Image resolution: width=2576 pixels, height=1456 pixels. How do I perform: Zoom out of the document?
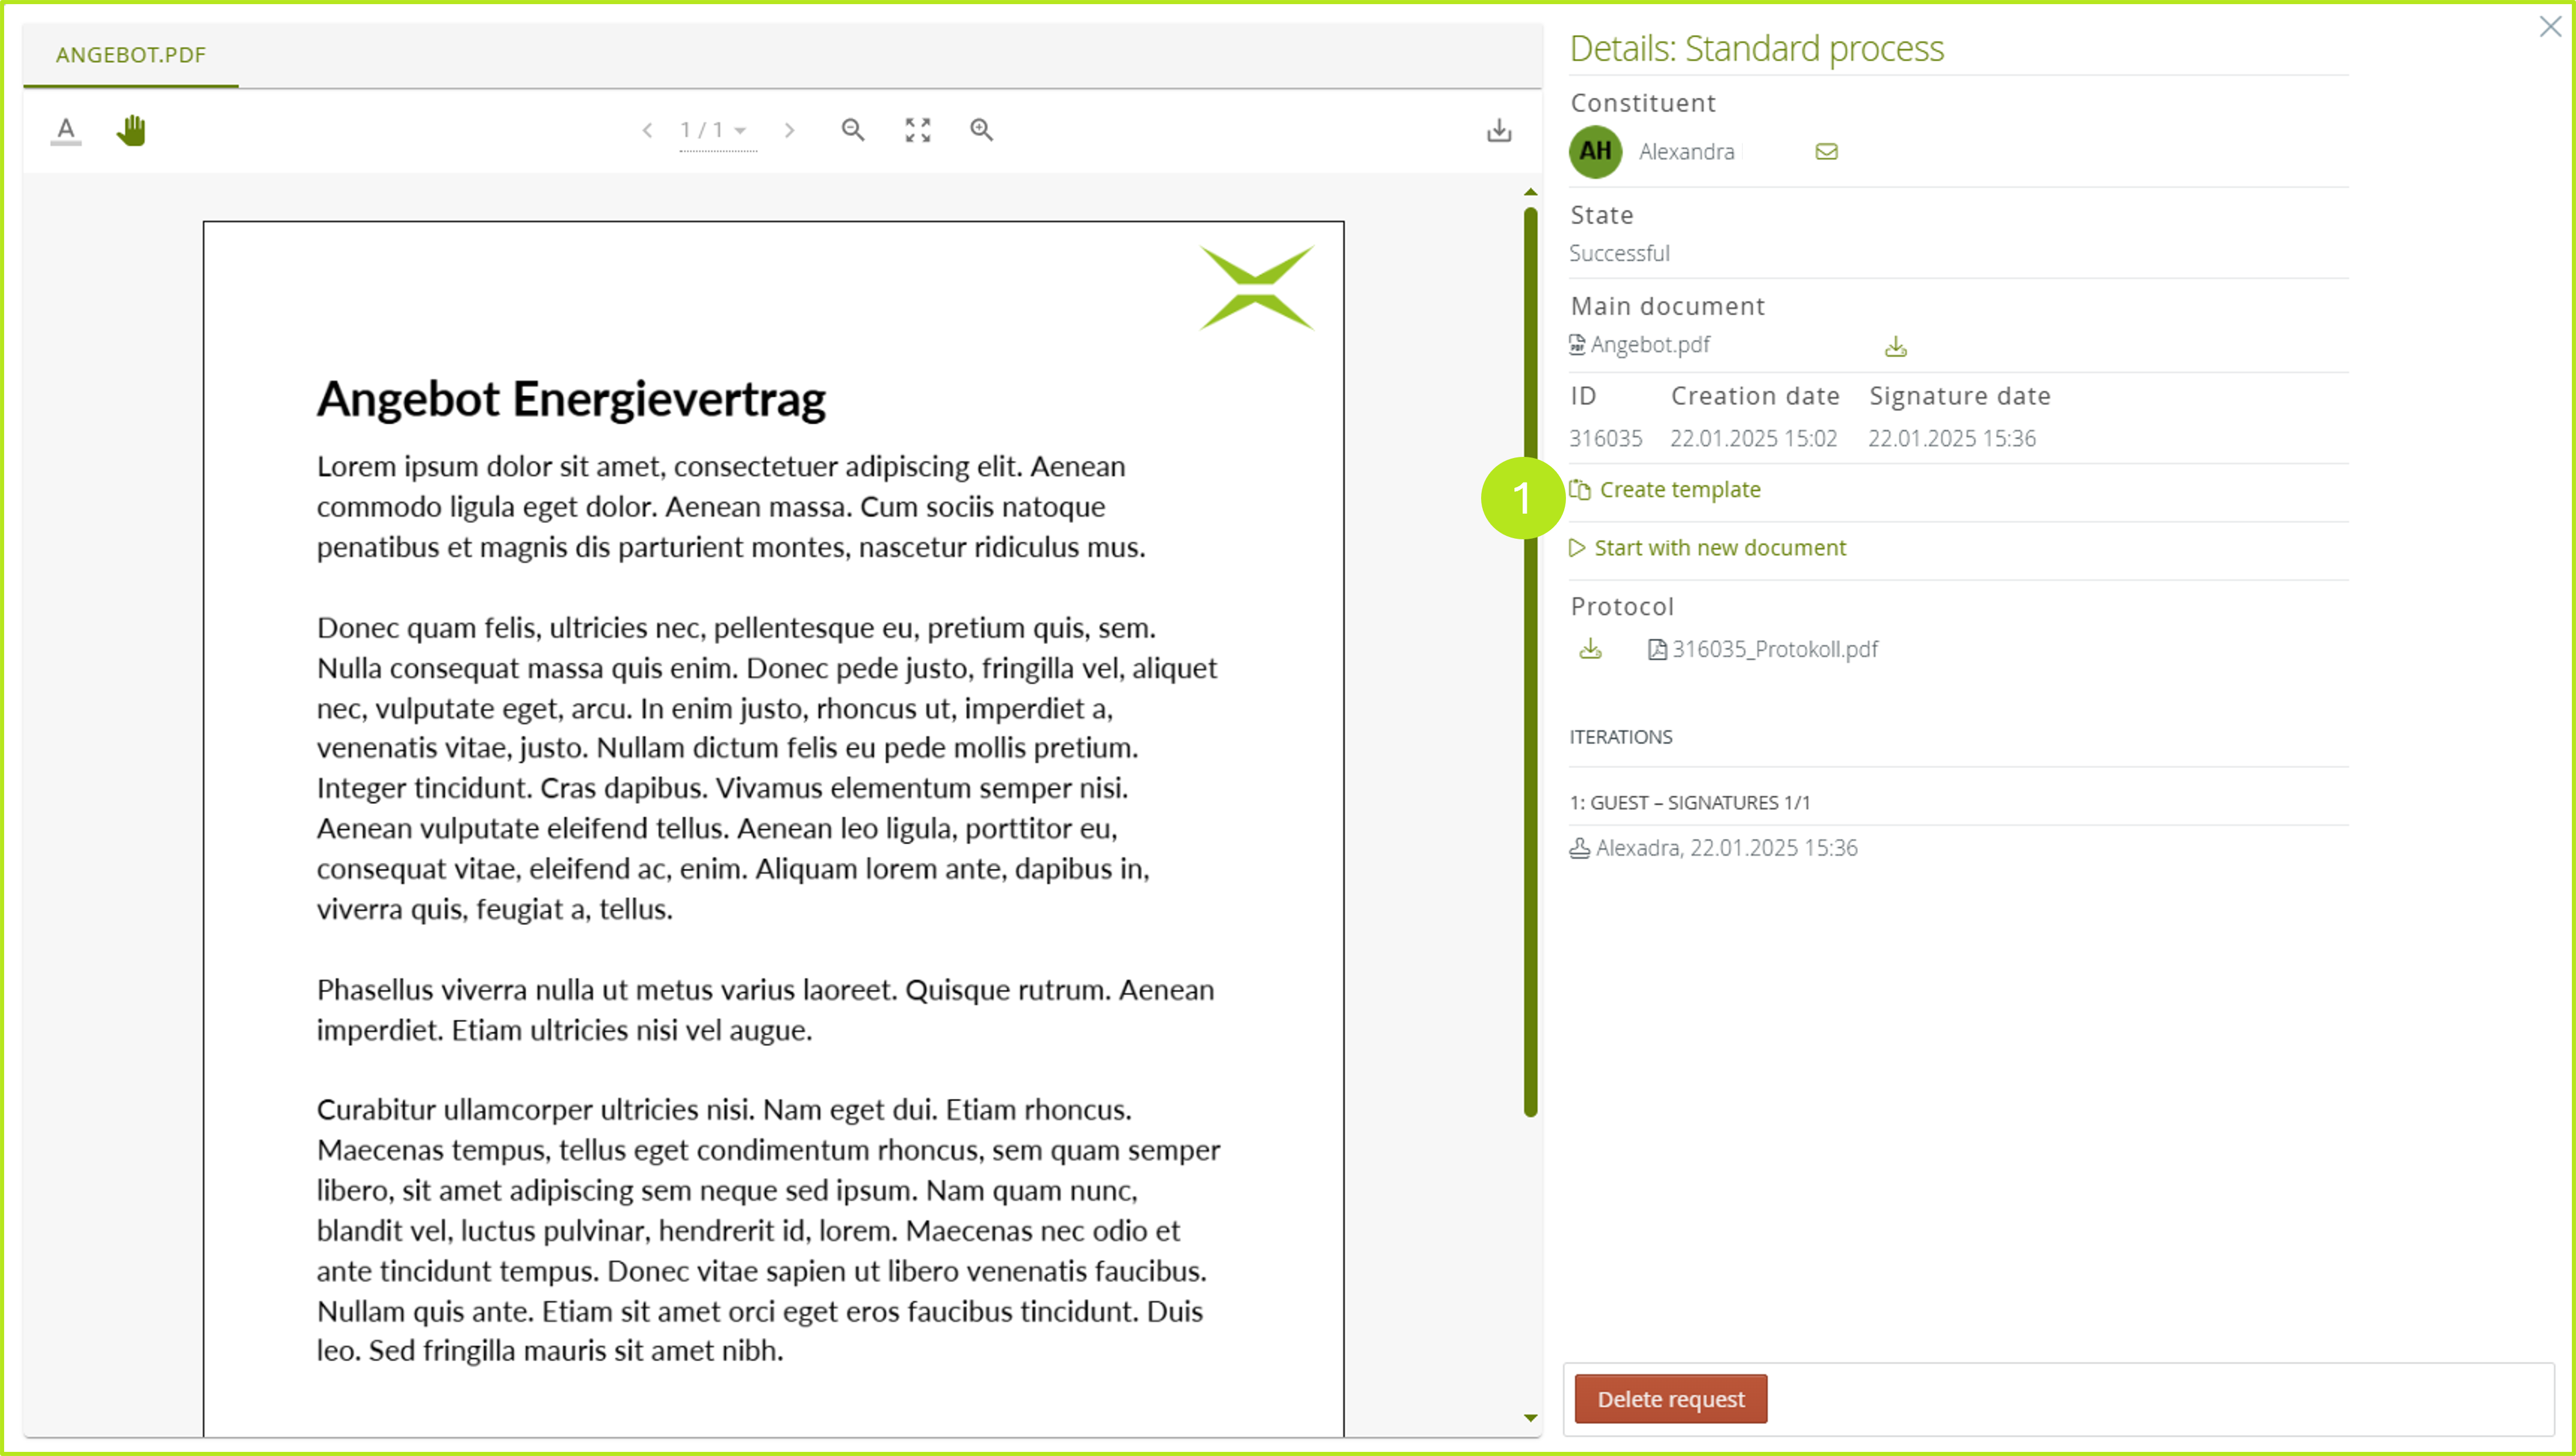click(x=853, y=130)
